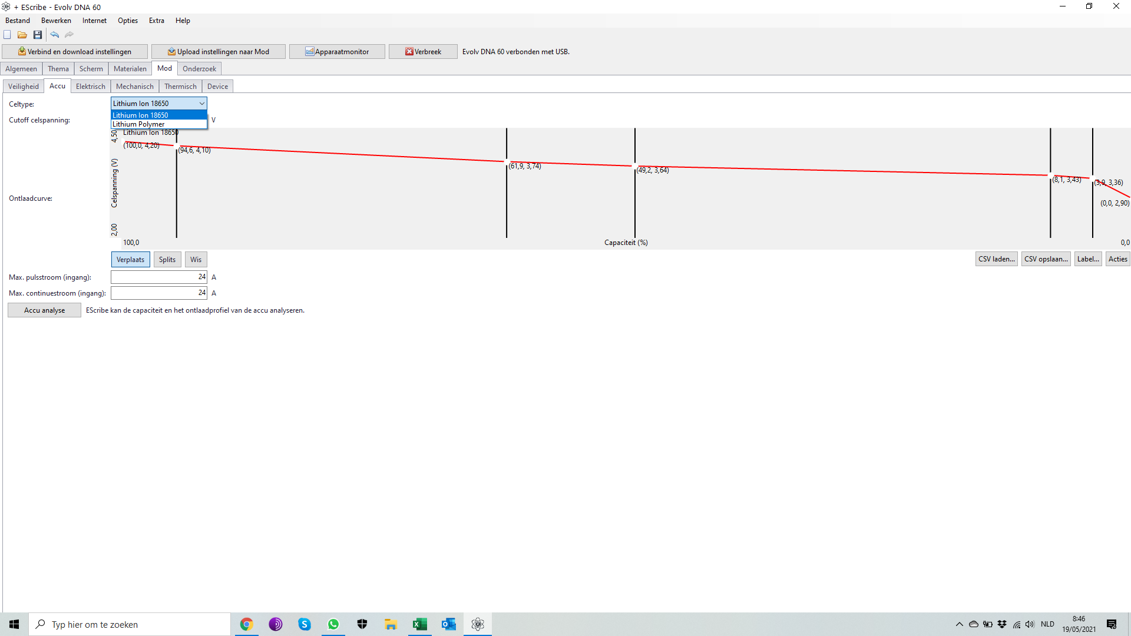Collapse the Celtype dropdown arrow
The height and width of the screenshot is (636, 1131).
point(201,104)
